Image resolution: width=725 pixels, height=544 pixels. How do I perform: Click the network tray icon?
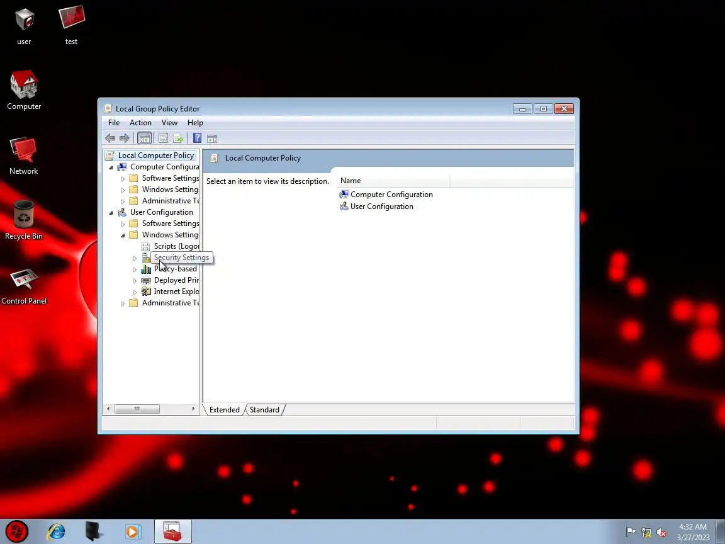coord(646,532)
